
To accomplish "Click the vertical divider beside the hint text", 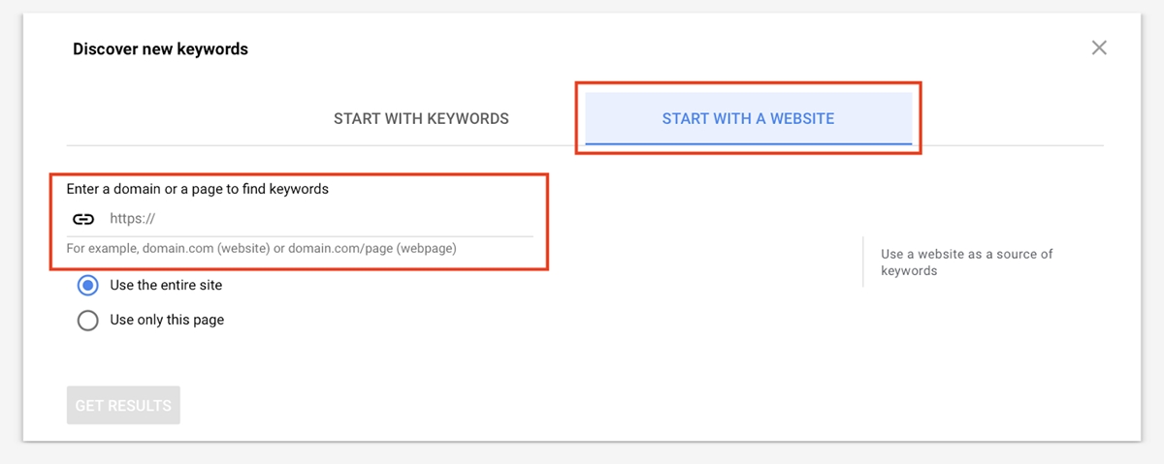I will 862,262.
